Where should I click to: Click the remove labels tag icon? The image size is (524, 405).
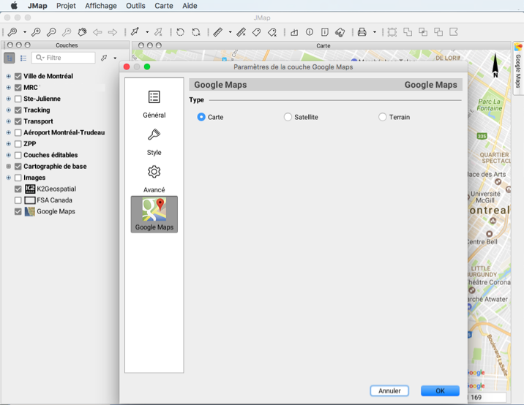[272, 32]
